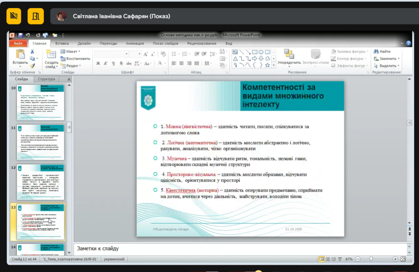This screenshot has height=272, width=419.
Task: Click the fit slide to window icon
Action: tap(403, 259)
